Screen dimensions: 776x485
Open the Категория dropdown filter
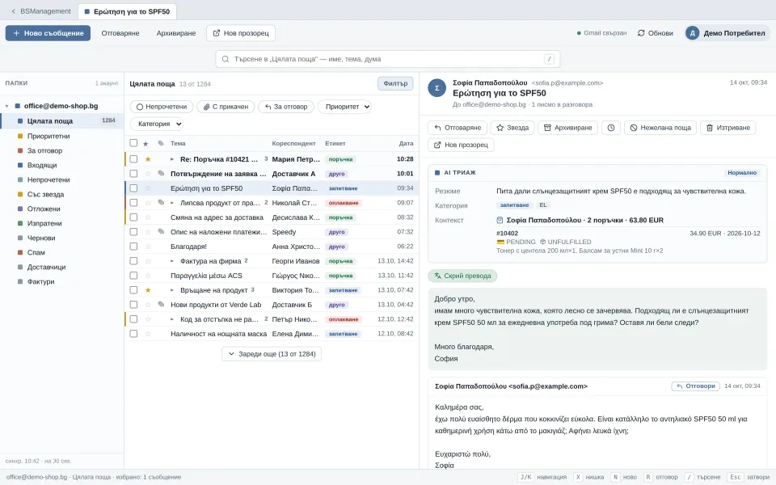pos(157,124)
